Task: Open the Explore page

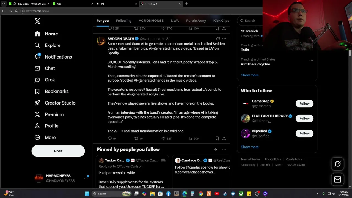Action: click(x=47, y=45)
